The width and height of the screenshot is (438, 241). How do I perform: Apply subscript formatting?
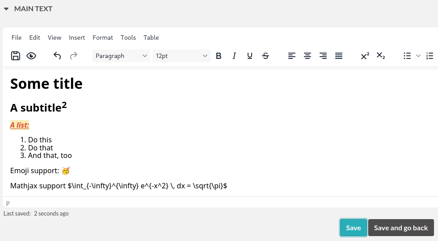(381, 56)
